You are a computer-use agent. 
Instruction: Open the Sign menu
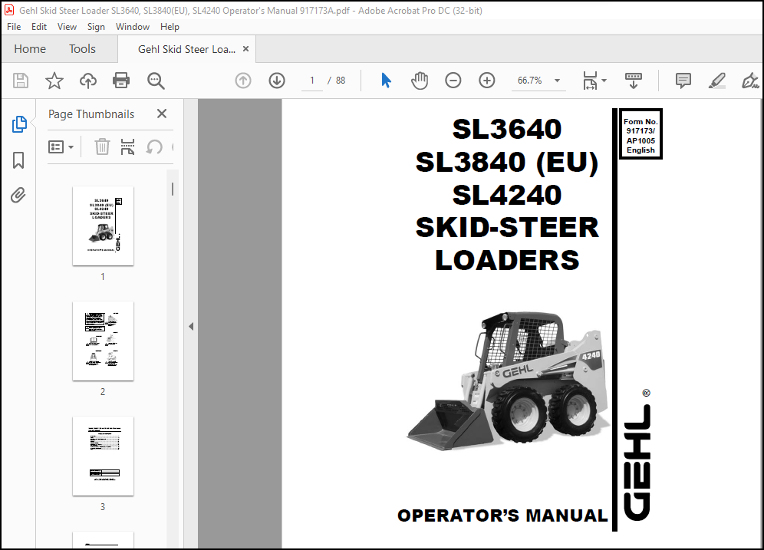click(x=96, y=27)
